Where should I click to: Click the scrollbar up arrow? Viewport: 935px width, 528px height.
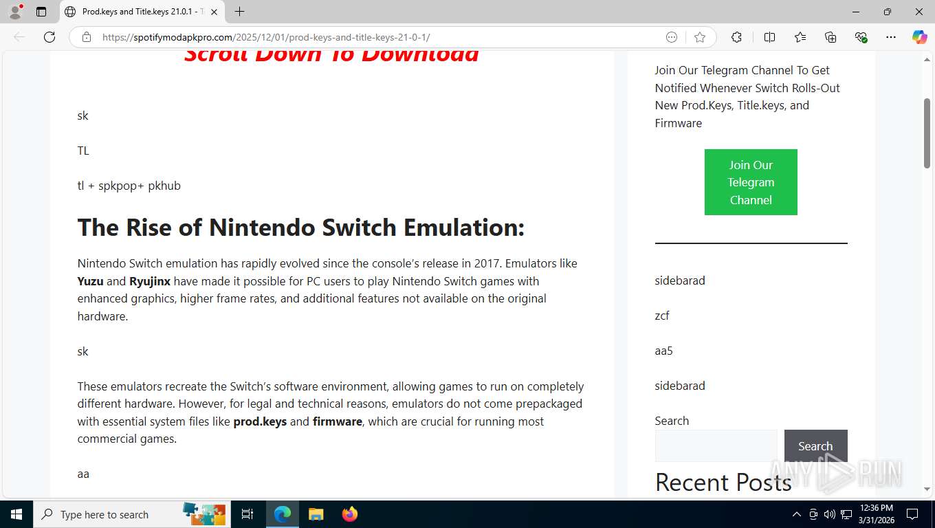tap(927, 59)
